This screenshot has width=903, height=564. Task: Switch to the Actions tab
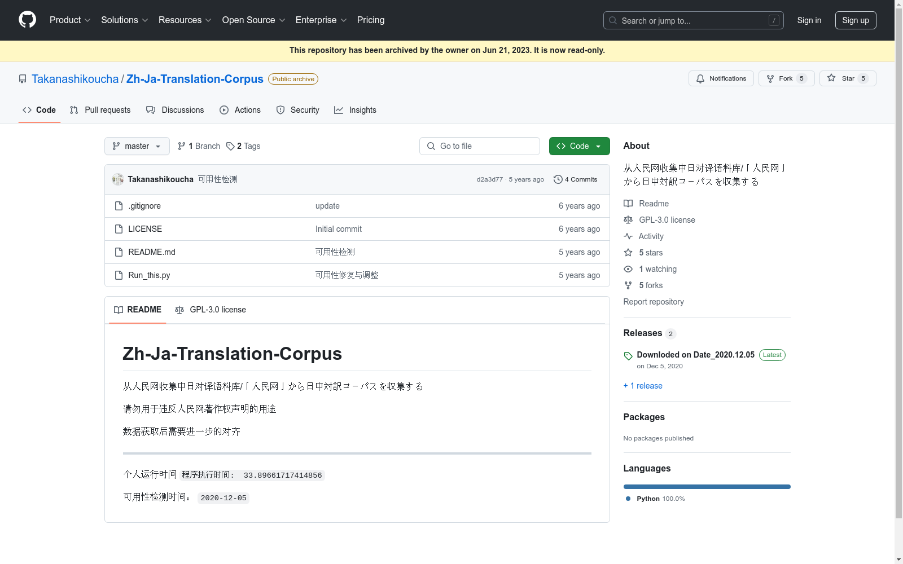(x=240, y=110)
